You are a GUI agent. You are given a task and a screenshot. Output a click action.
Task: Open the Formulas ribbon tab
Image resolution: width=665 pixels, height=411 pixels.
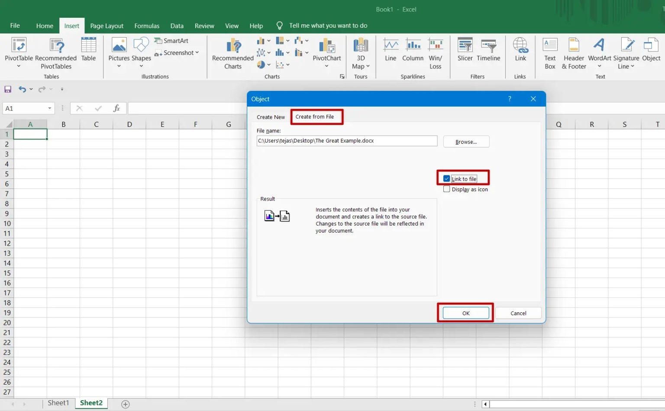click(x=147, y=26)
